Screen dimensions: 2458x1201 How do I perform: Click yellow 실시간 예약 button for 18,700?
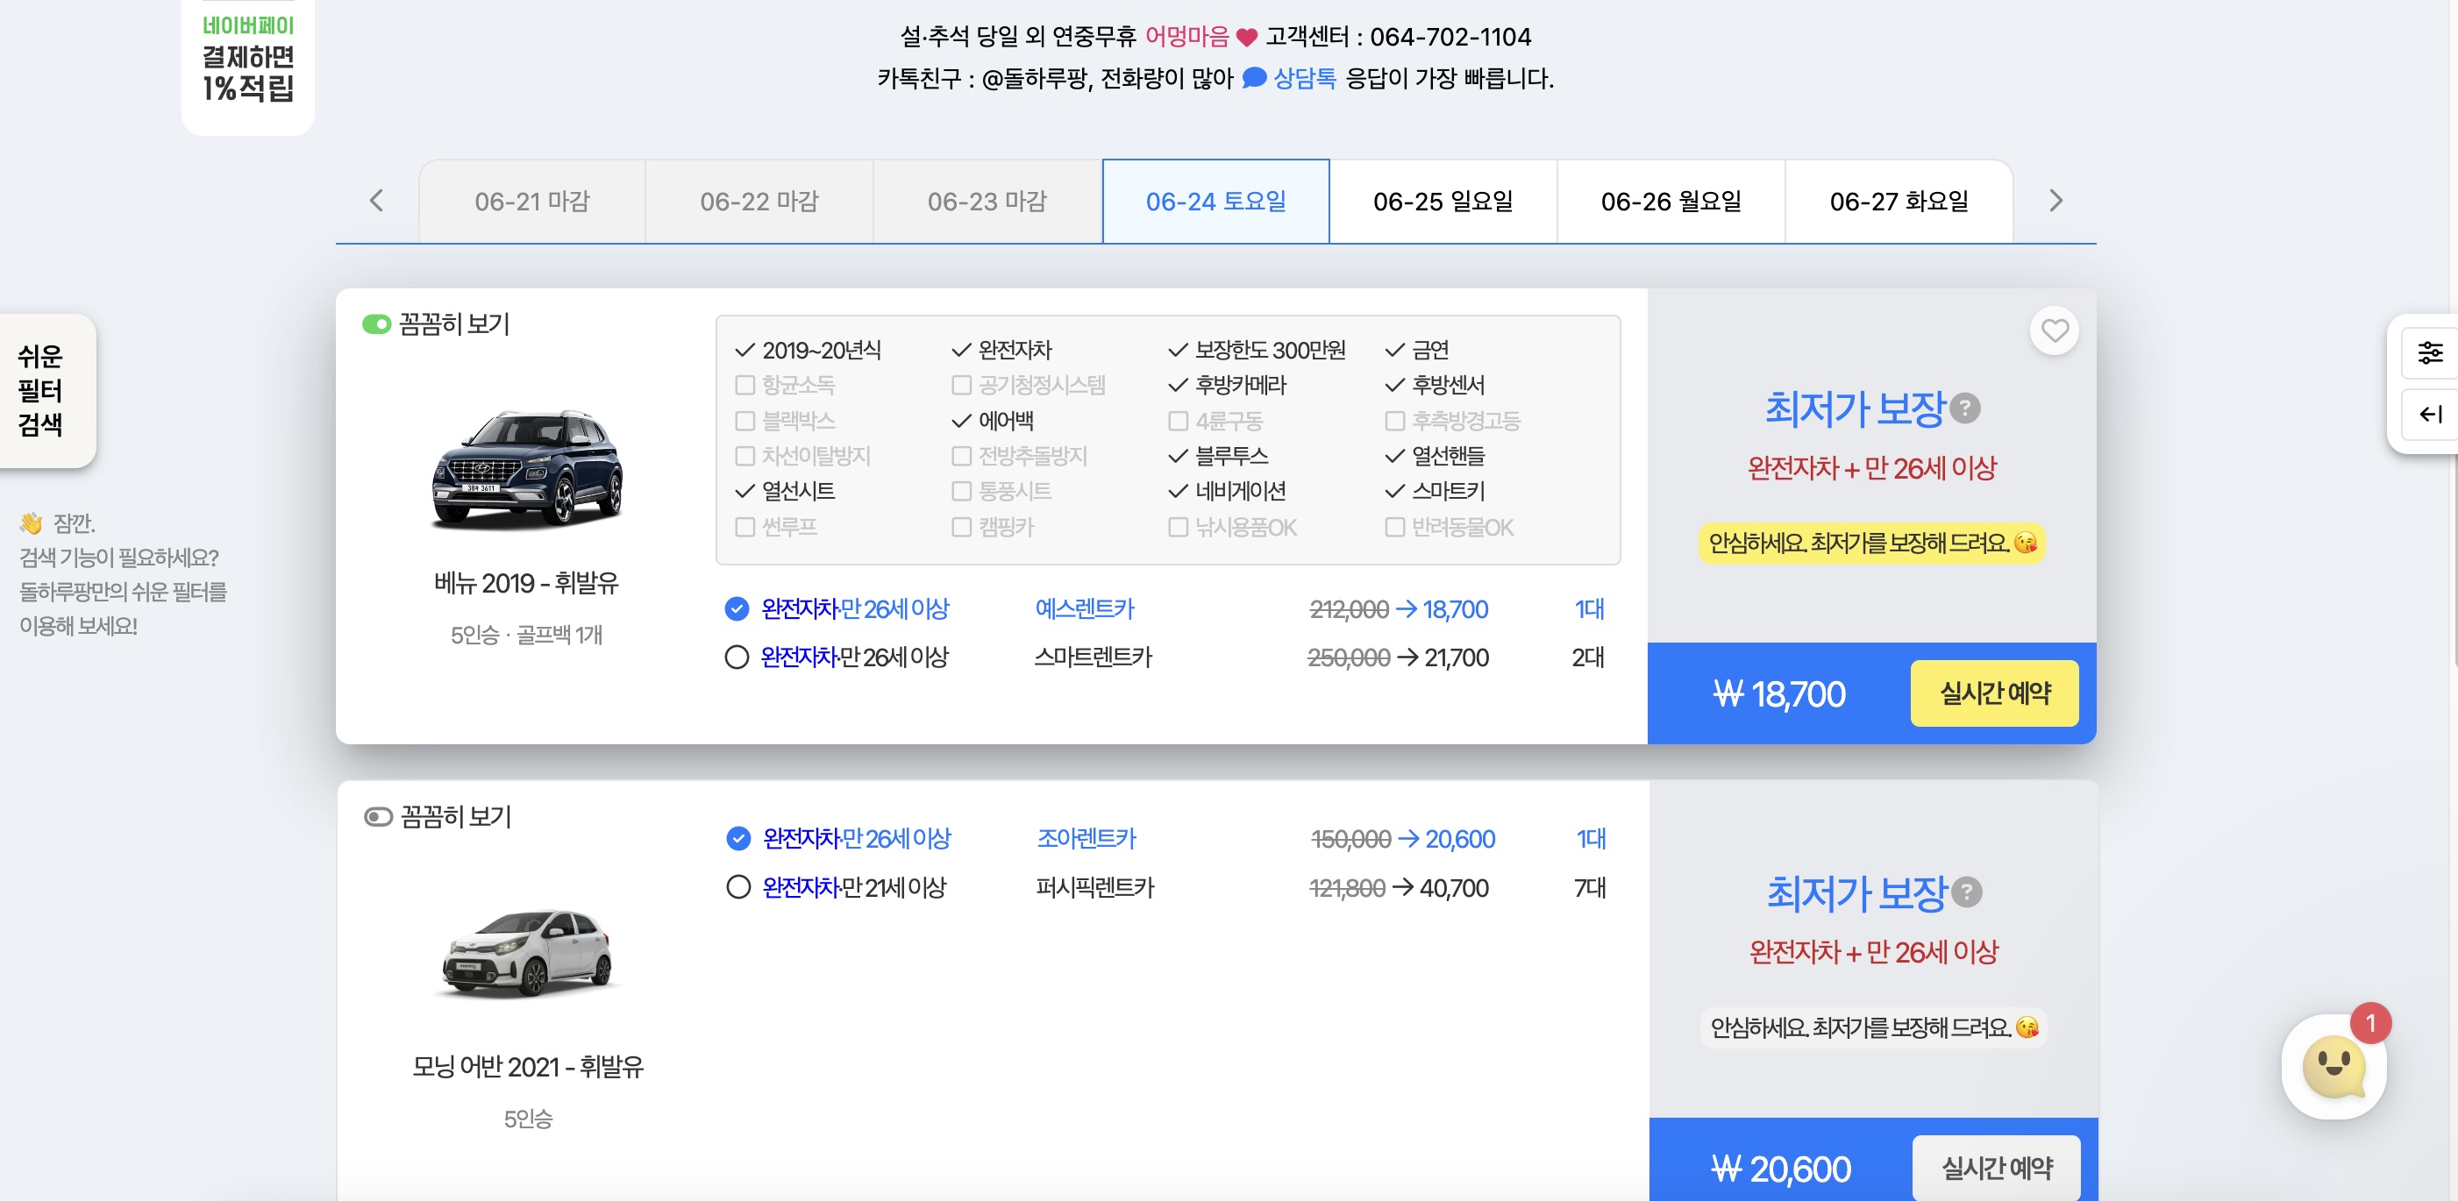[x=1993, y=693]
